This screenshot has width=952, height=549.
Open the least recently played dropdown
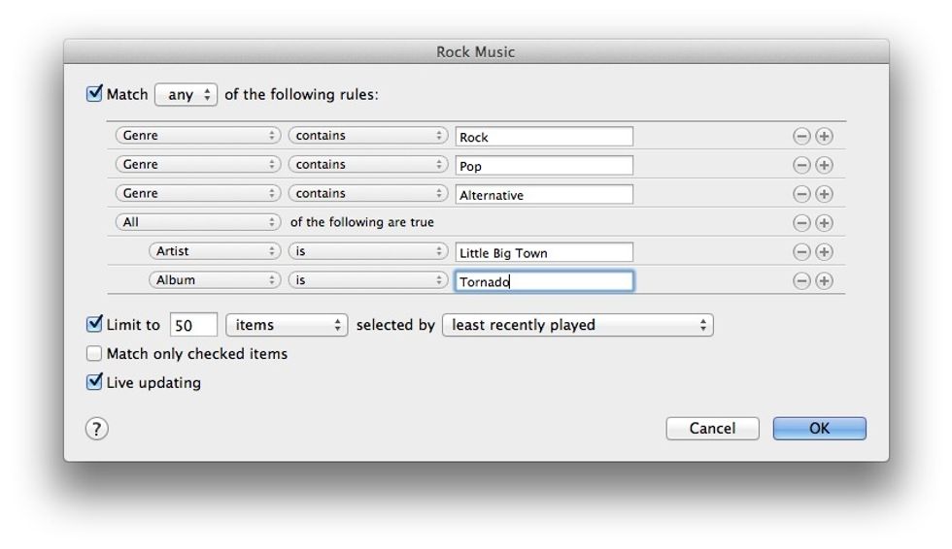577,325
